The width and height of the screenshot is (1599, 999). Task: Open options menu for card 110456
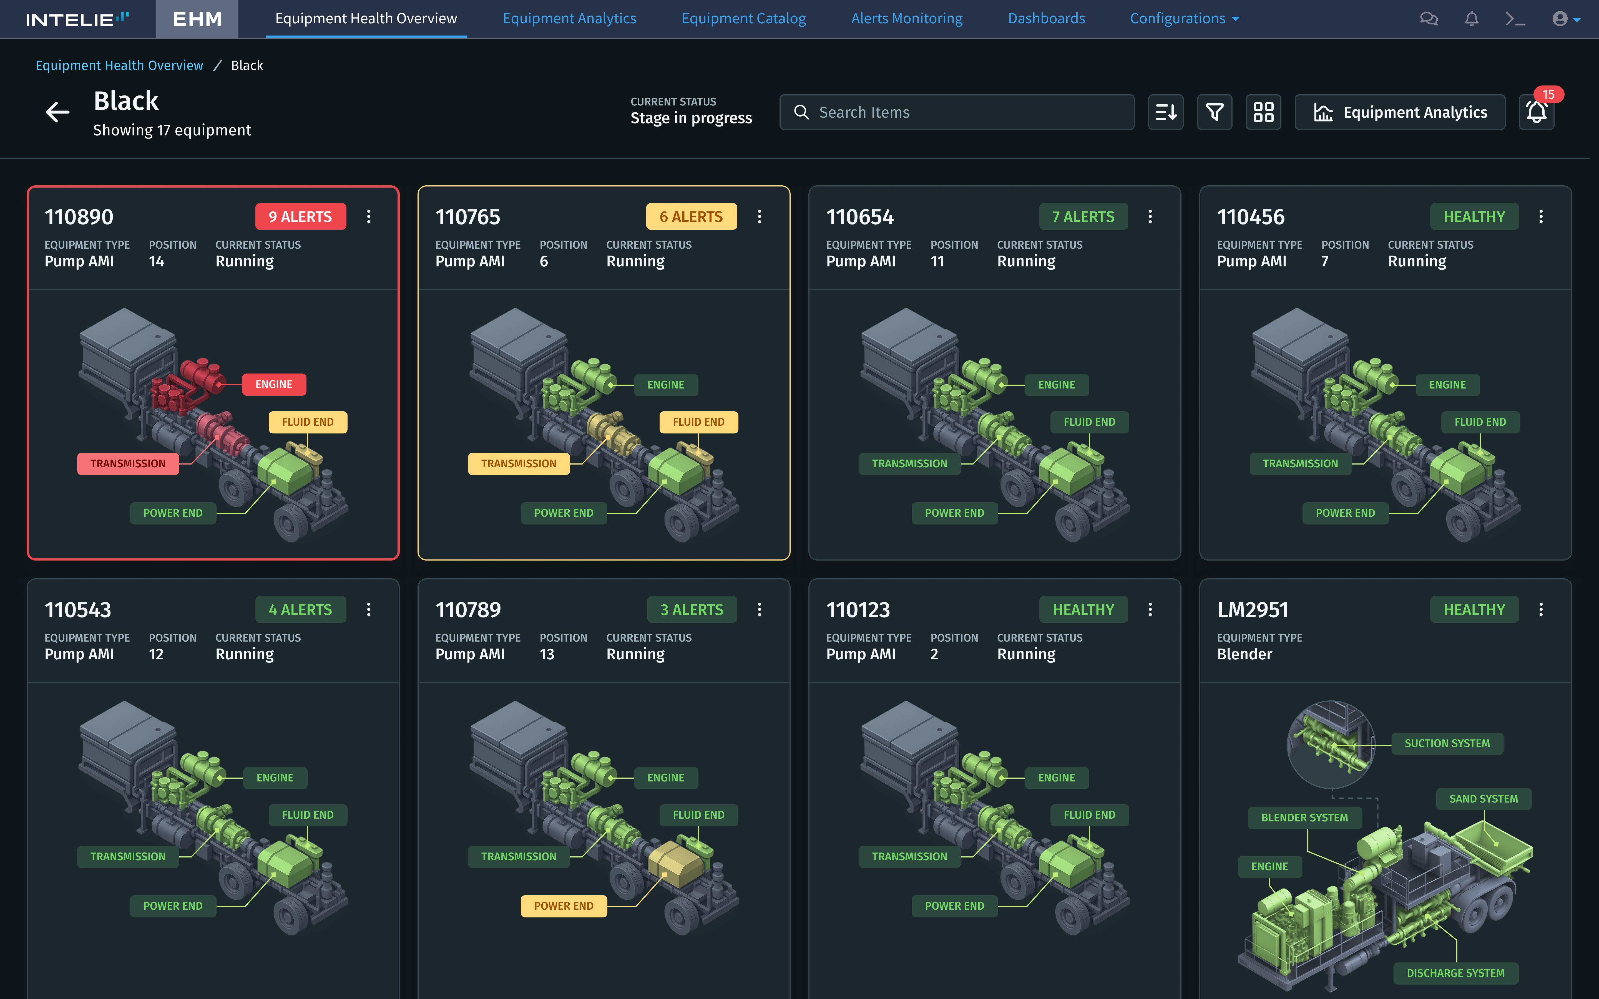[1541, 216]
